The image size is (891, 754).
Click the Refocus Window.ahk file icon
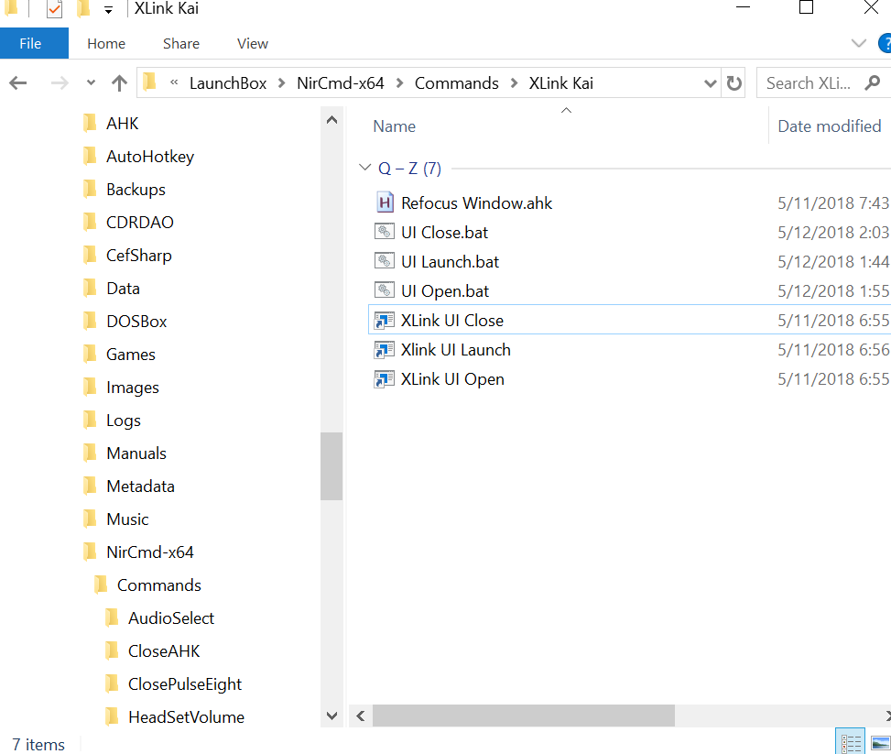pos(385,202)
